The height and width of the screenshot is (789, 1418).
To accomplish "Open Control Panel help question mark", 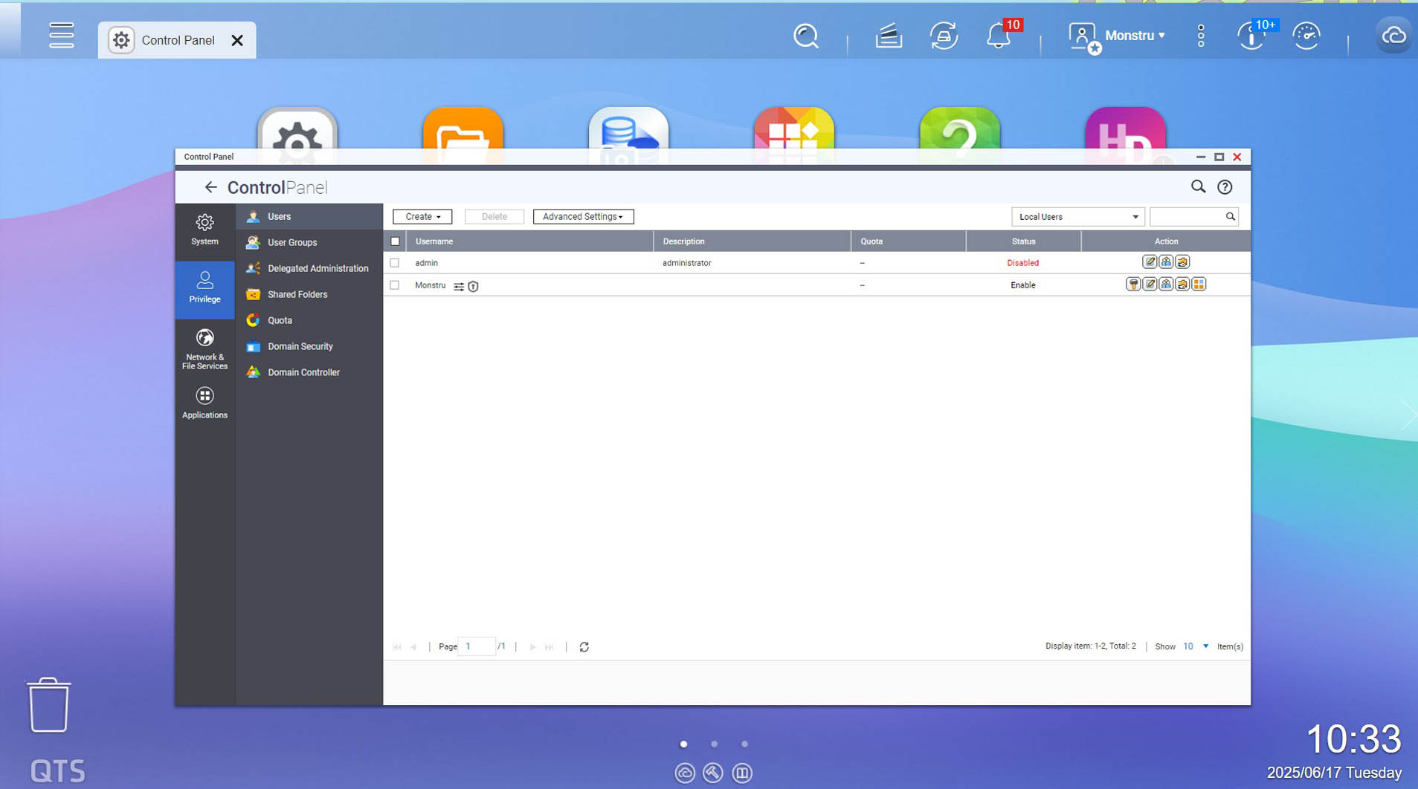I will (1225, 187).
